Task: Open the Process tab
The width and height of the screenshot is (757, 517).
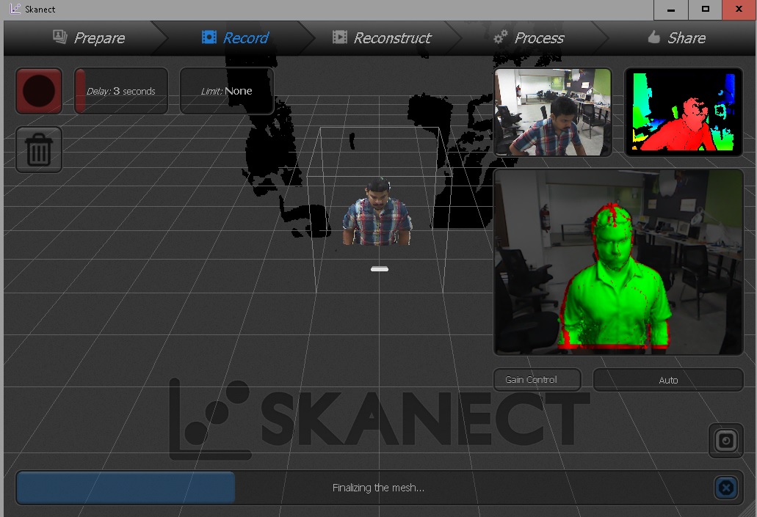Action: 529,37
